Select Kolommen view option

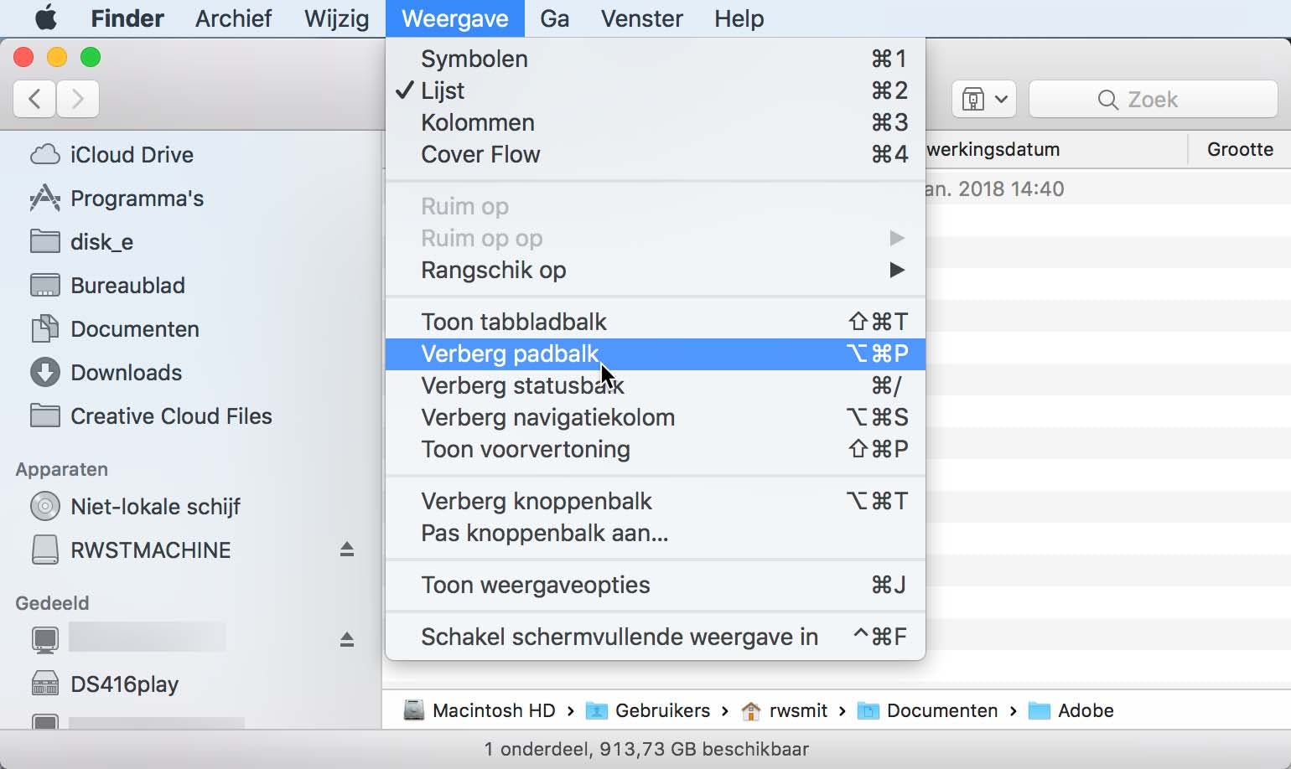[x=477, y=123]
